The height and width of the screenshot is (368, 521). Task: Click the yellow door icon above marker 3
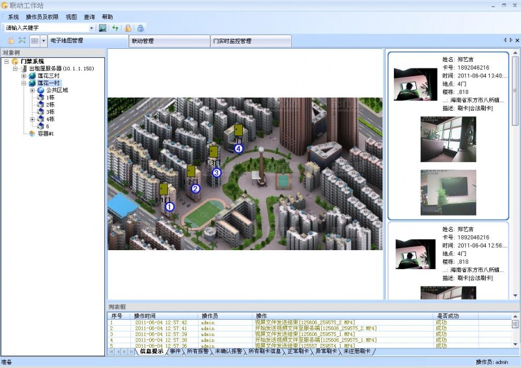[x=214, y=152]
